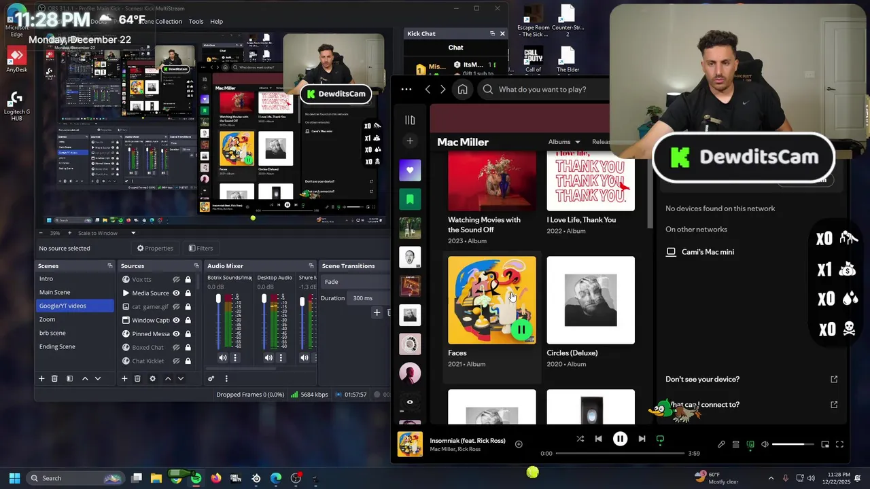Open Spotify three-dot main menu
This screenshot has height=489, width=870.
(x=406, y=89)
